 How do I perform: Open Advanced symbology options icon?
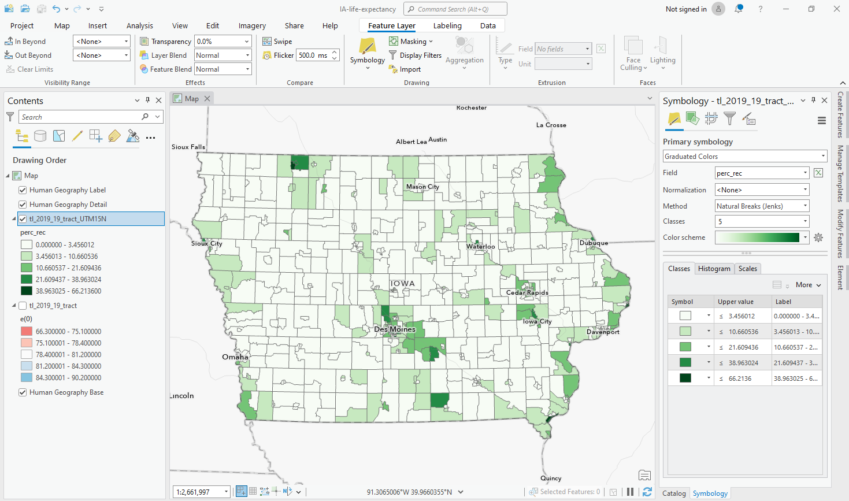click(x=748, y=119)
